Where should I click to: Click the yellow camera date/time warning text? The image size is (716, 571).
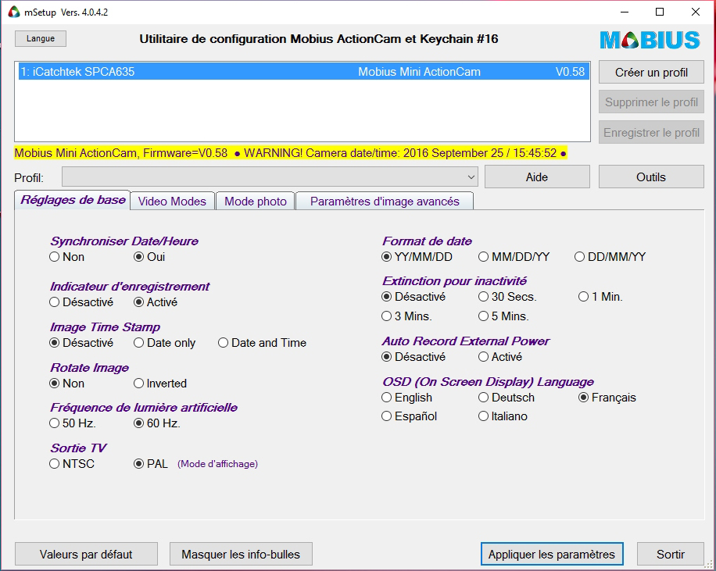coord(291,153)
